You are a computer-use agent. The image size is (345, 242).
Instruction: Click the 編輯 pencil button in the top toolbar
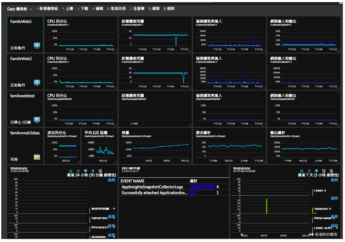click(x=98, y=9)
